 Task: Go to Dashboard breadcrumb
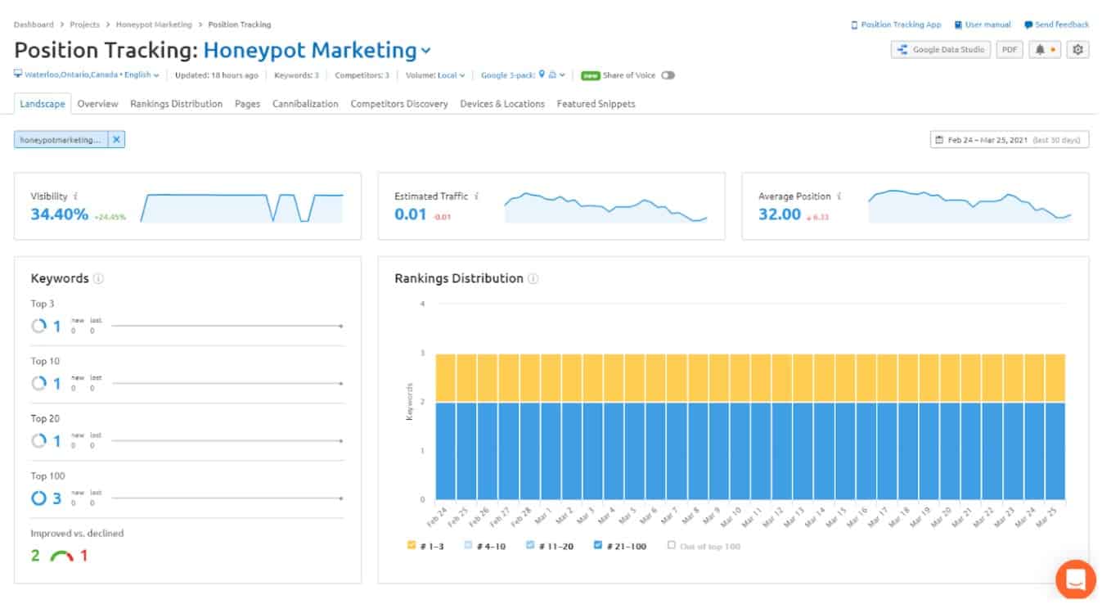(x=34, y=25)
